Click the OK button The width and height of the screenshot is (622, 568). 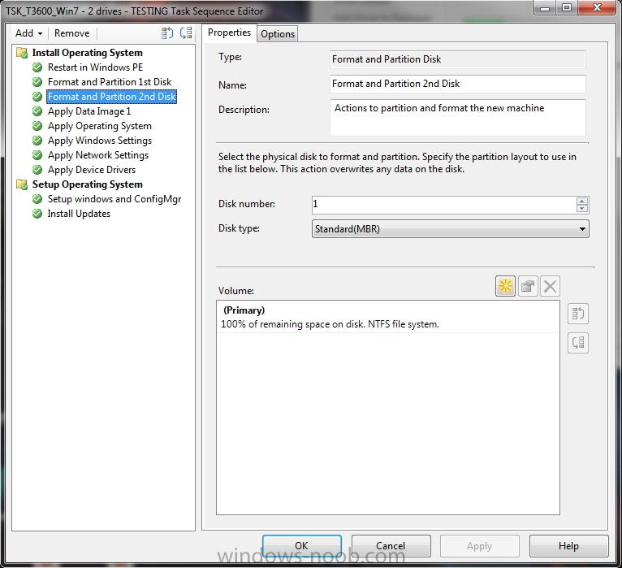tap(302, 546)
